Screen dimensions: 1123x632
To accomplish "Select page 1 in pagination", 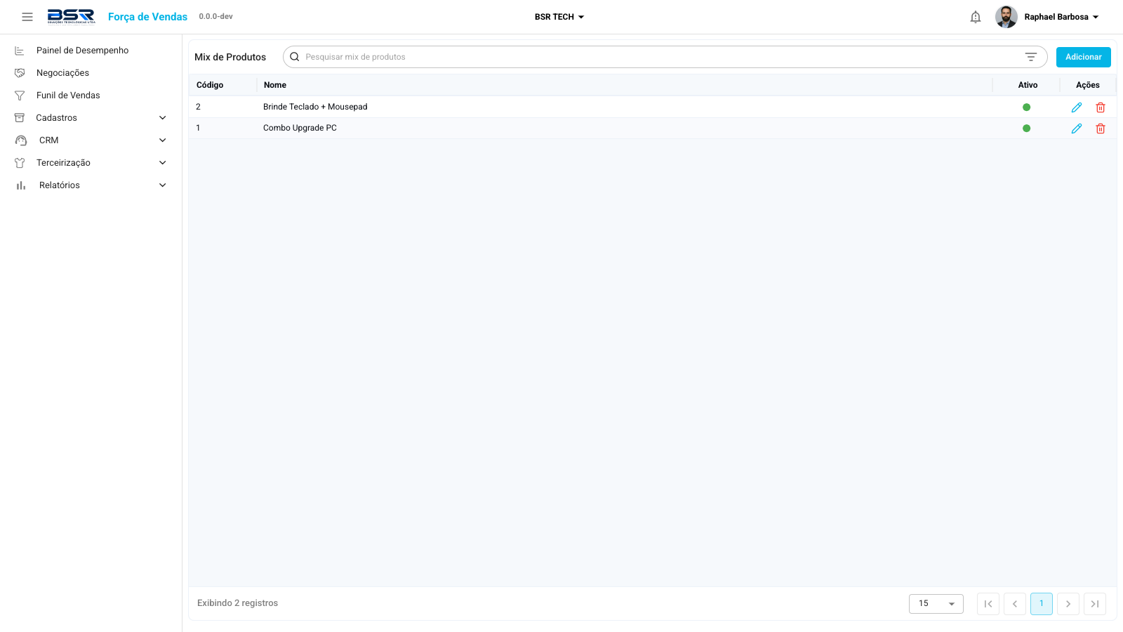I will pos(1042,604).
